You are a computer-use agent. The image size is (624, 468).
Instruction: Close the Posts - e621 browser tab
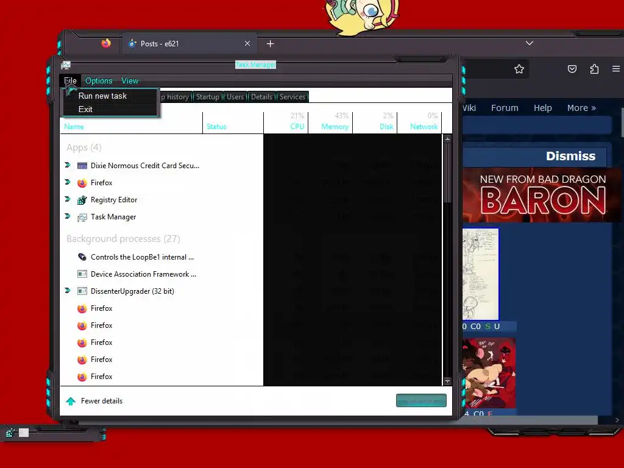[x=247, y=43]
